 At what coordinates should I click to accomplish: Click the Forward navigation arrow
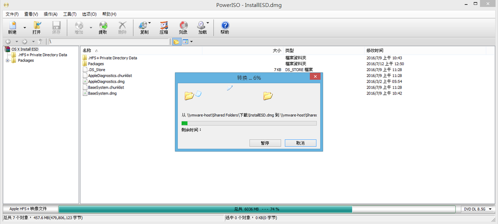(x=24, y=42)
